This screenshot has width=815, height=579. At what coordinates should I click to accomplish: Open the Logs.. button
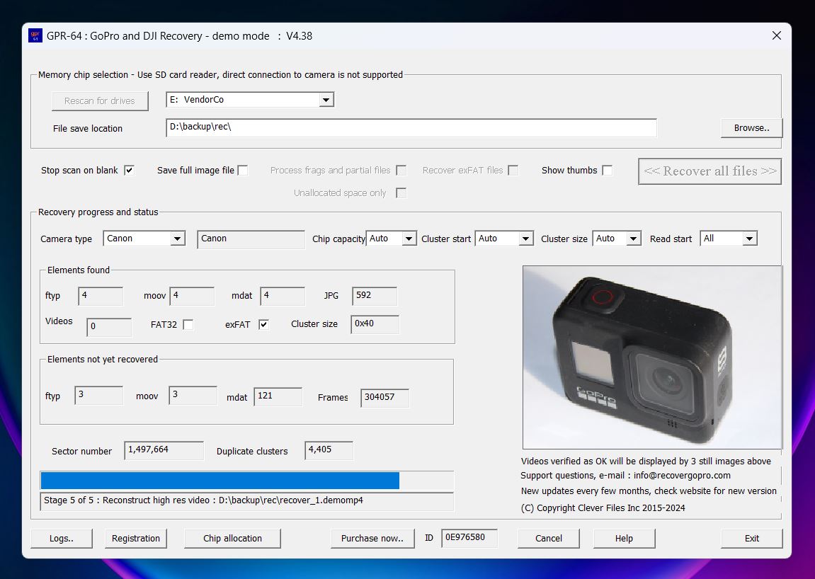click(62, 539)
